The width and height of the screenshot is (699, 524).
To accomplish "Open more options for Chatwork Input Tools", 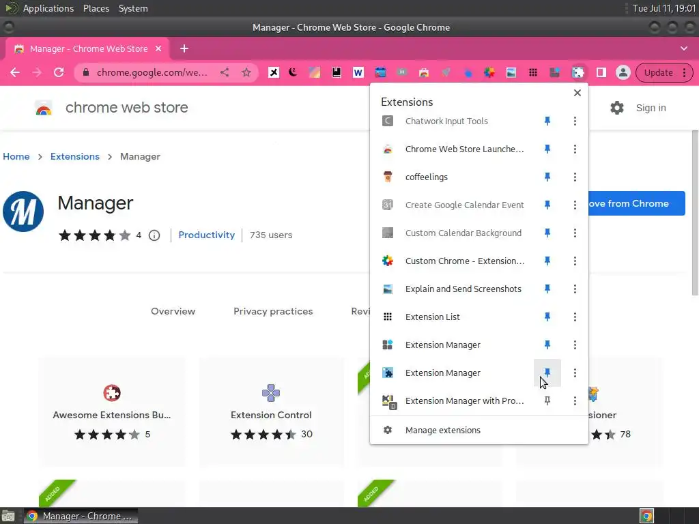I will 575,121.
